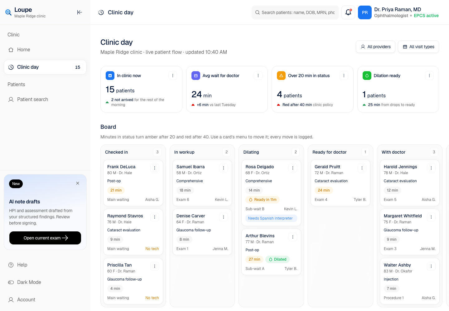Screen dimensions: 449x311
Task: Open Samuel Ibarra's card menu
Action: pyautogui.click(x=224, y=168)
